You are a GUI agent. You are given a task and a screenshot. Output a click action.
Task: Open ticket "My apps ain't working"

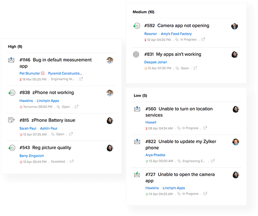coord(173,54)
